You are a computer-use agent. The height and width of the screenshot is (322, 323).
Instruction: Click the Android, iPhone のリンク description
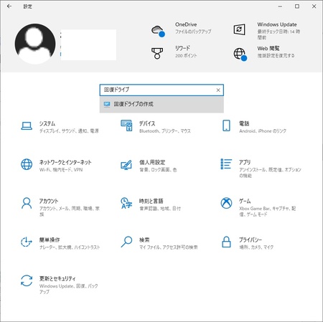point(263,131)
